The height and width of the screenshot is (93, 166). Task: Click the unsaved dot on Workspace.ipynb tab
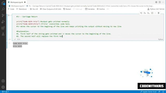coord(25,2)
